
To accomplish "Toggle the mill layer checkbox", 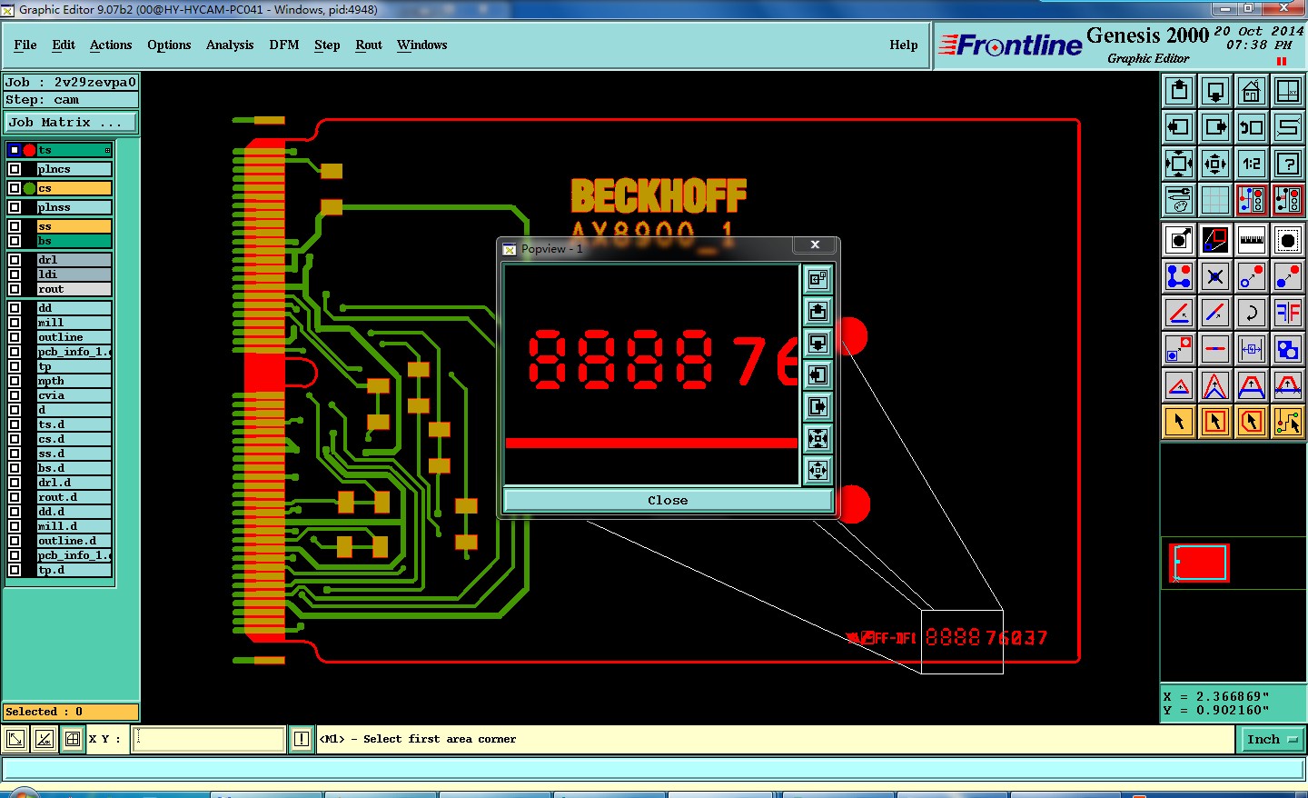I will click(x=15, y=323).
